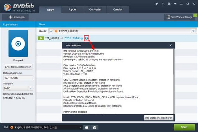Switch to the Creator tab

(118, 9)
